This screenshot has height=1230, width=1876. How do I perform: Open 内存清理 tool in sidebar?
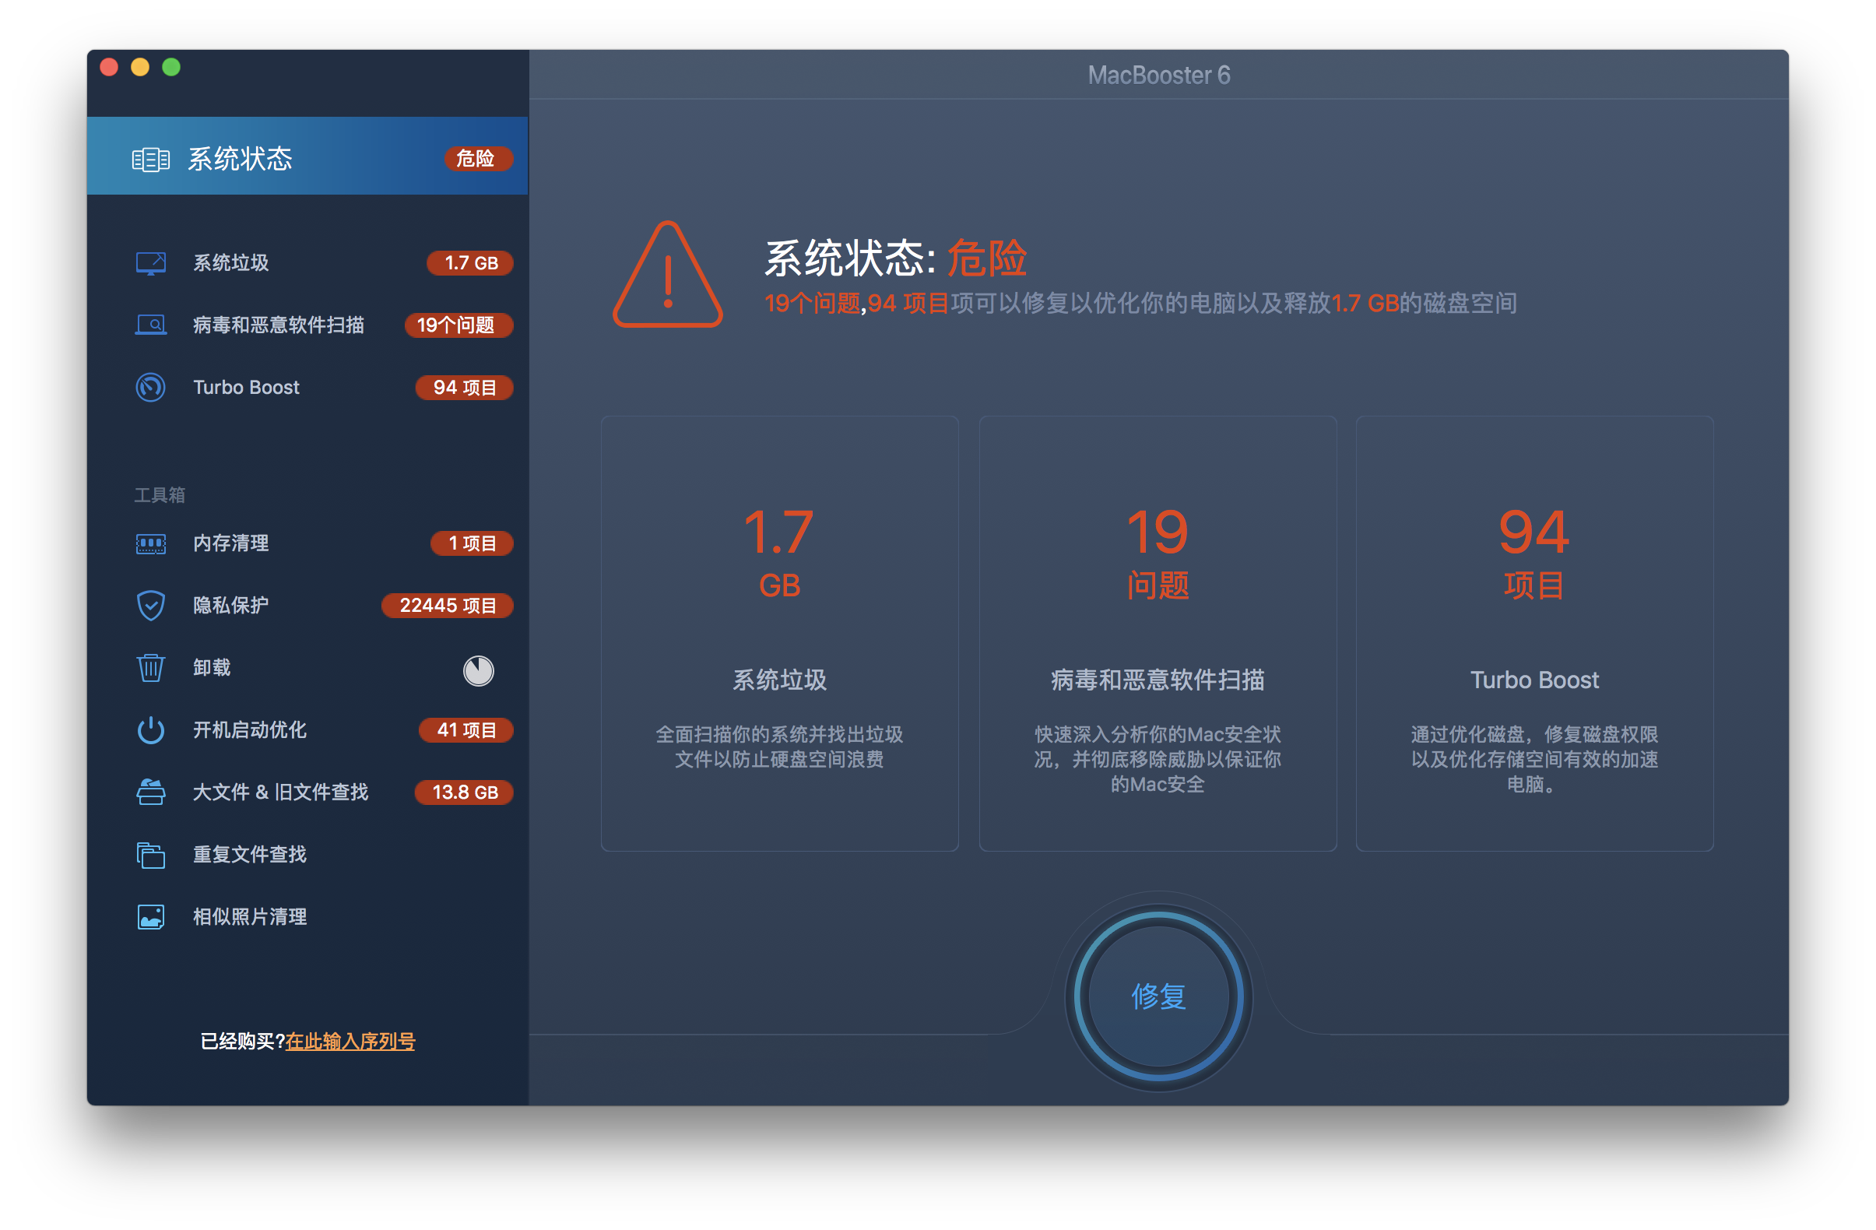click(307, 544)
